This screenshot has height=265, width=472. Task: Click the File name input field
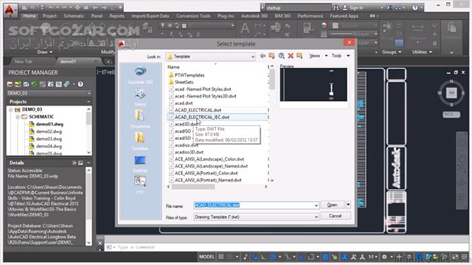[x=256, y=205]
